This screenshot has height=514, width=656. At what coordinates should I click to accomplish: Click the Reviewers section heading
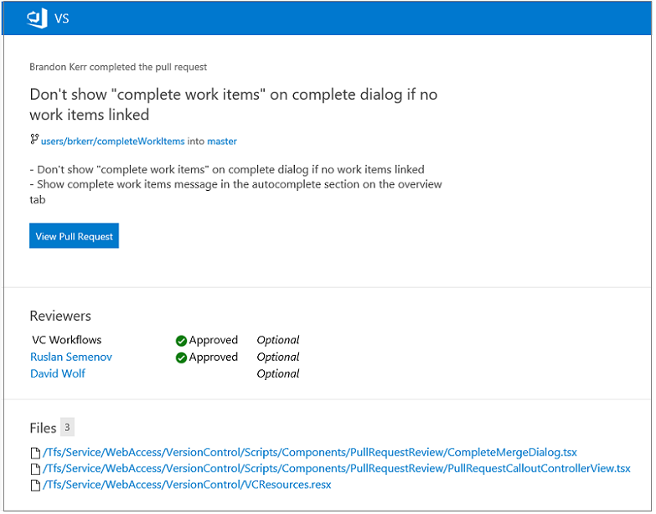point(60,316)
